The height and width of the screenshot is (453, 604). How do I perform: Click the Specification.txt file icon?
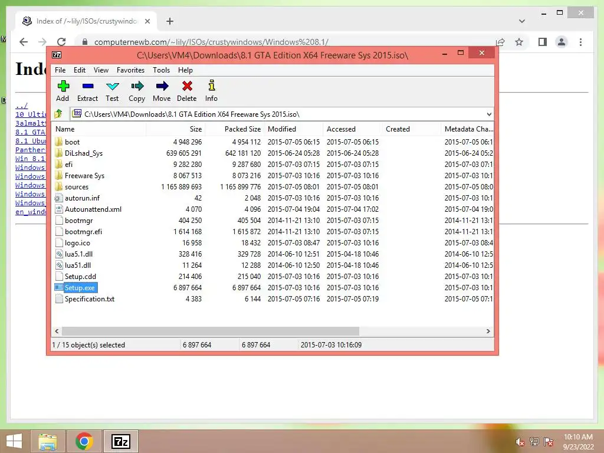[x=58, y=298]
